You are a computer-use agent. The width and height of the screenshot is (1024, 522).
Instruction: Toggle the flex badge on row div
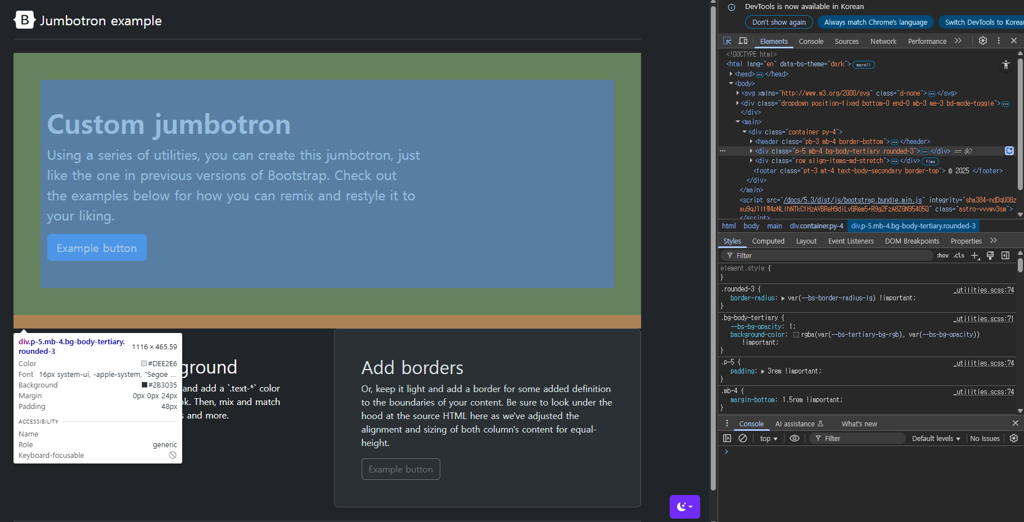click(x=931, y=161)
